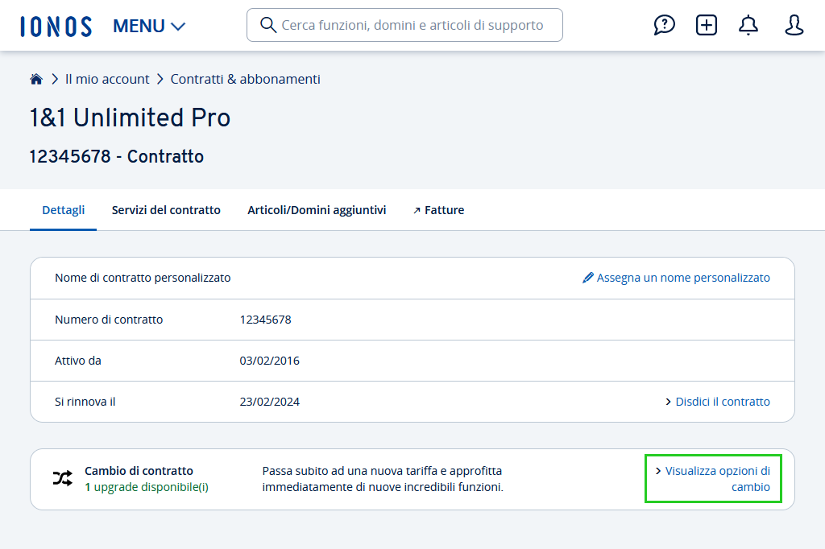The image size is (825, 549).
Task: Open the MENU dropdown
Action: pyautogui.click(x=149, y=26)
